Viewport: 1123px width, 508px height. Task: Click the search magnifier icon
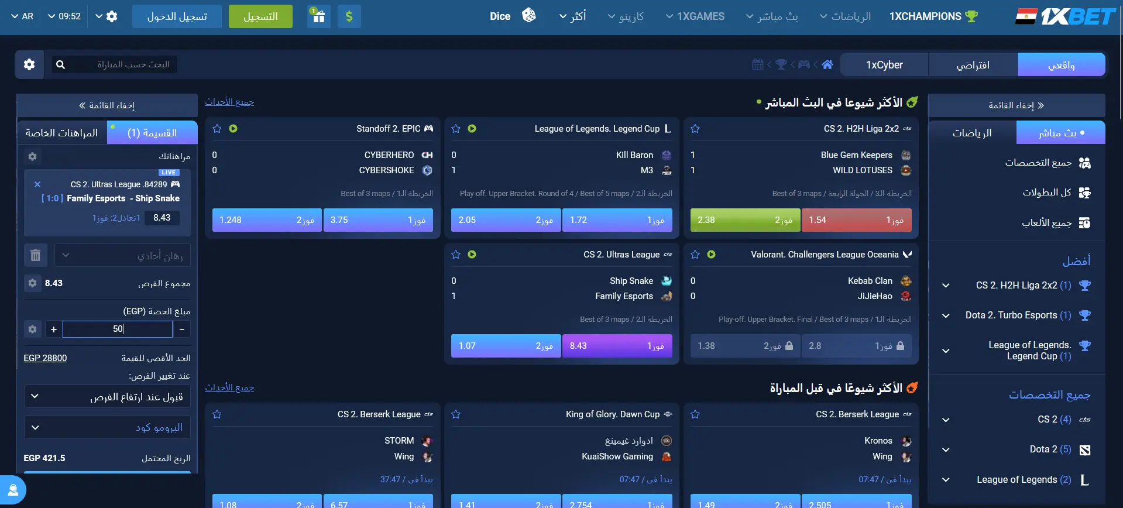(60, 64)
